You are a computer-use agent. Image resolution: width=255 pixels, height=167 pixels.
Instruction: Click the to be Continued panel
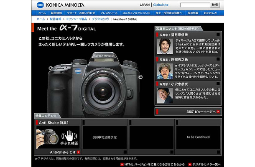point(198,137)
